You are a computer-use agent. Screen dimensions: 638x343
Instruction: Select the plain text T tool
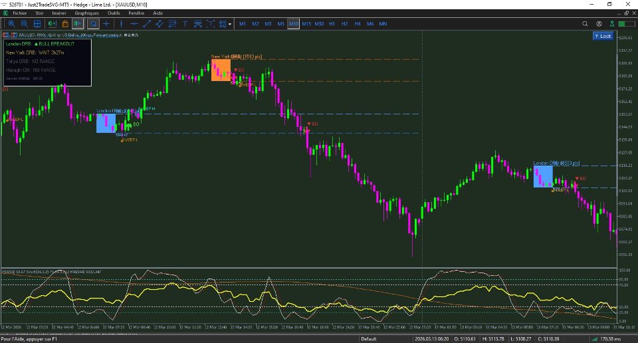click(x=185, y=24)
